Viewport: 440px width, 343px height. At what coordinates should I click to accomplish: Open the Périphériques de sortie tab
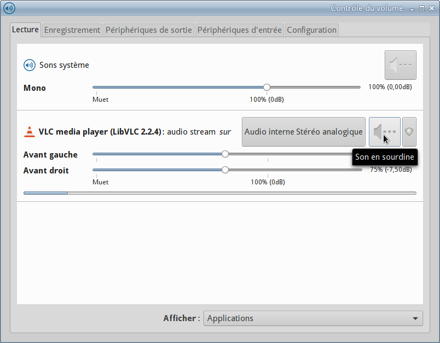point(148,30)
